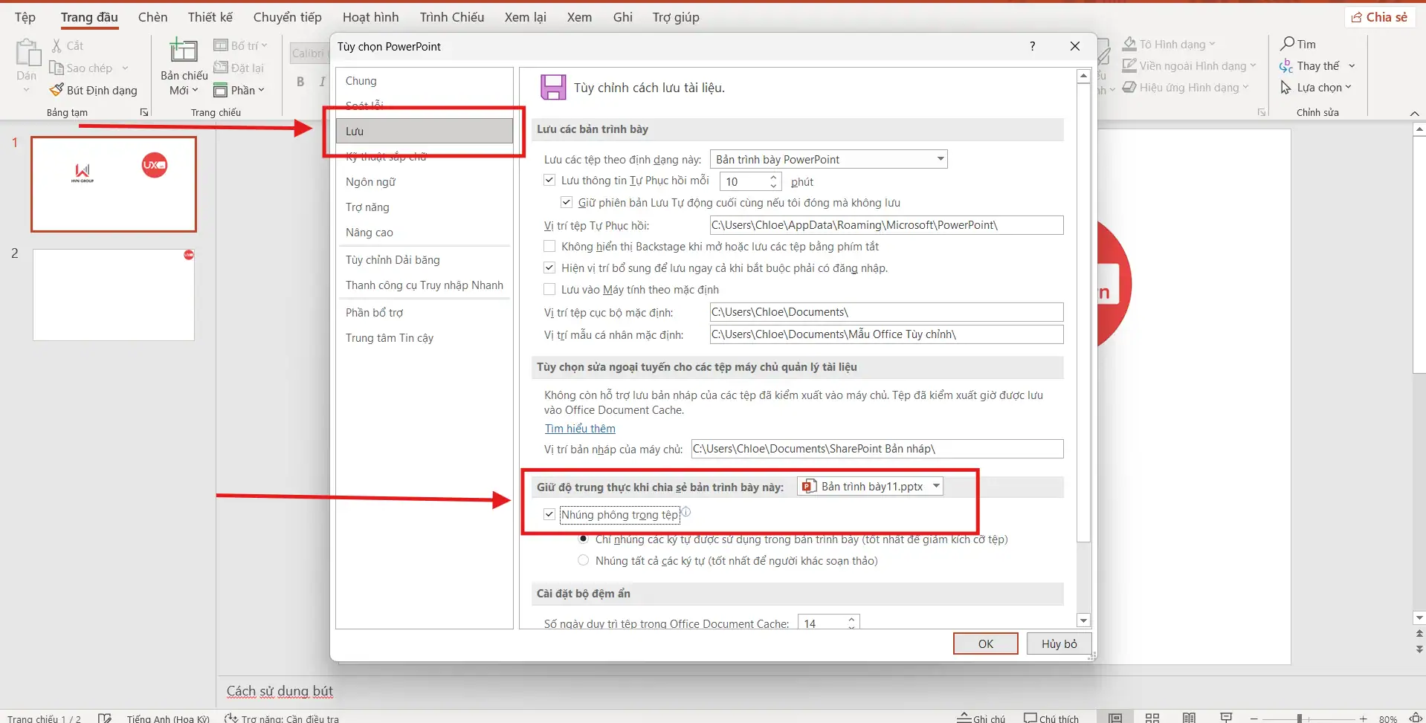Switch to Slide Sorter view in status bar
The image size is (1426, 723).
pos(1152,718)
